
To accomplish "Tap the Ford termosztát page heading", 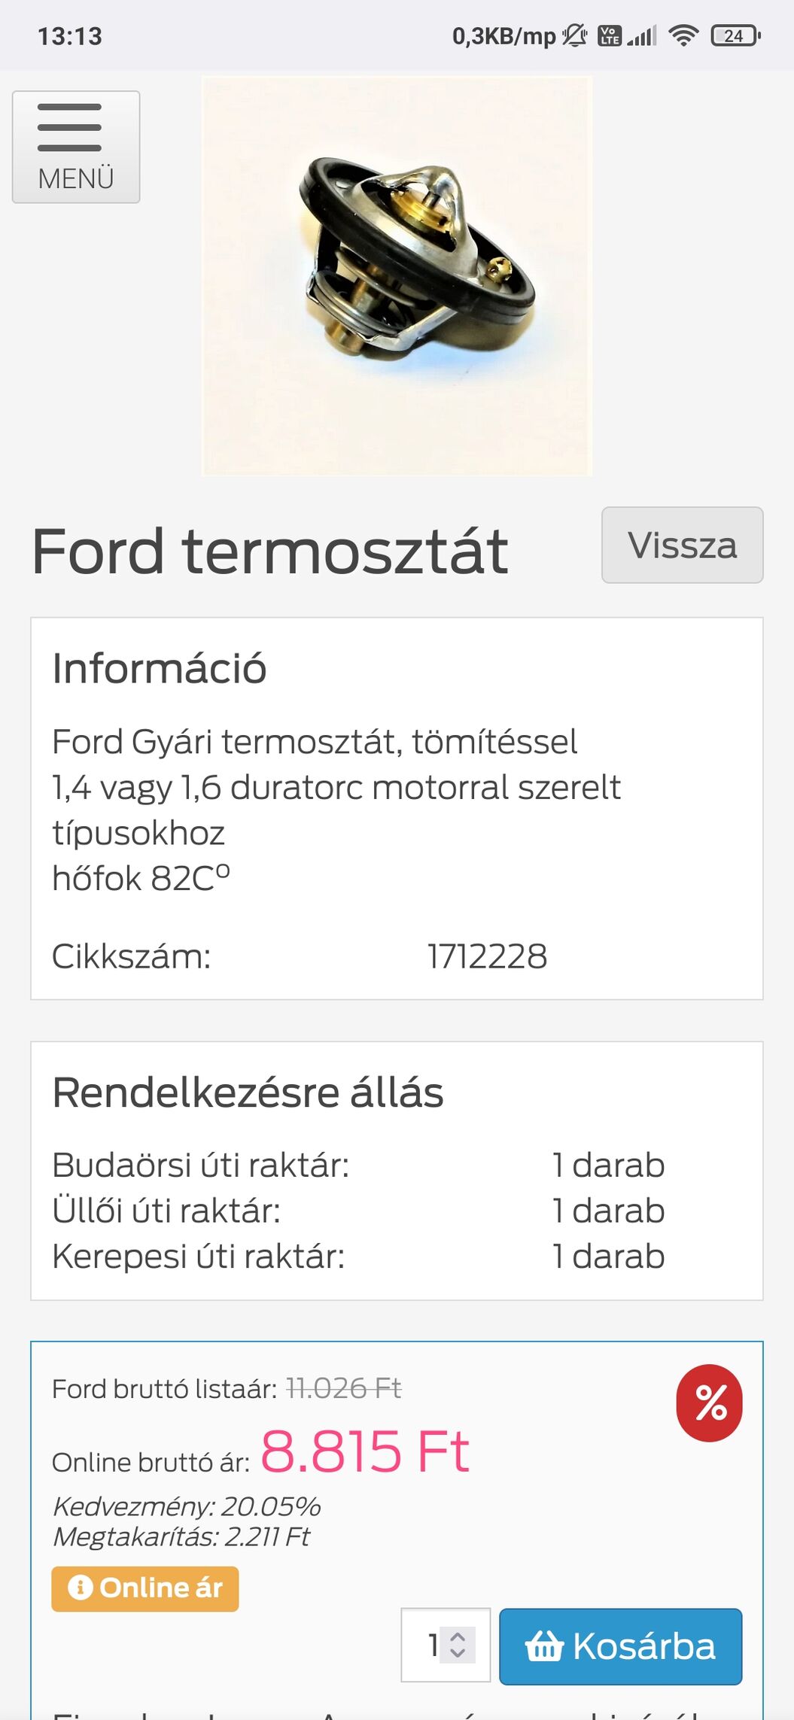I will [x=269, y=551].
